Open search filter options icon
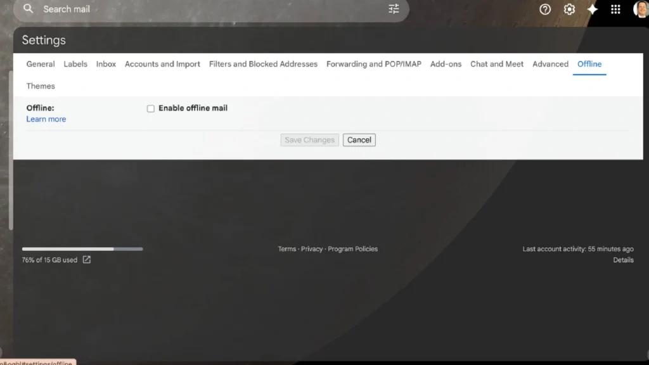This screenshot has width=649, height=365. coord(394,9)
